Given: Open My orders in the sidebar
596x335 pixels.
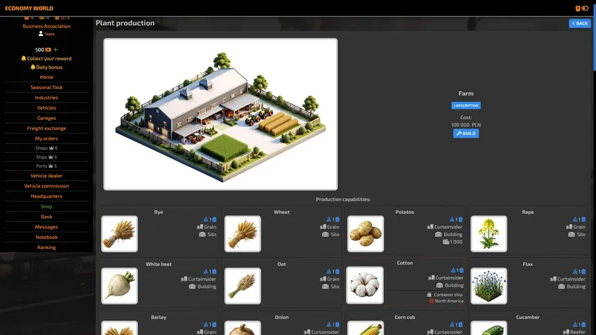Looking at the screenshot, I should 46,138.
